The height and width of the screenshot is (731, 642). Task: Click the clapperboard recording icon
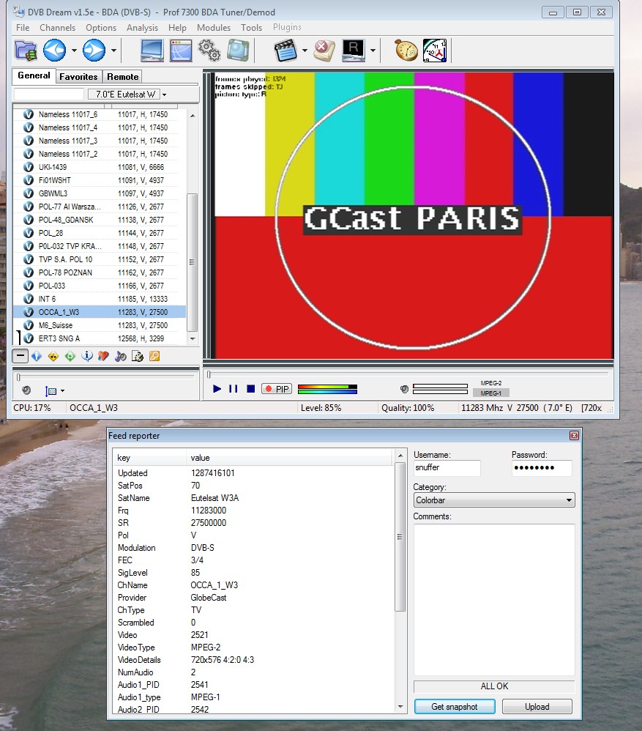pos(285,51)
